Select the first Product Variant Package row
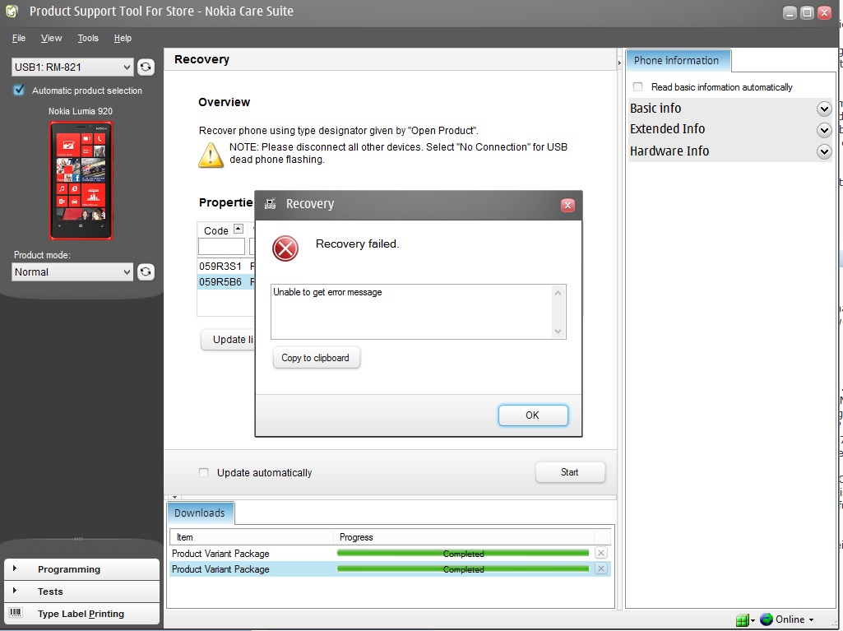This screenshot has width=843, height=631. pos(390,554)
